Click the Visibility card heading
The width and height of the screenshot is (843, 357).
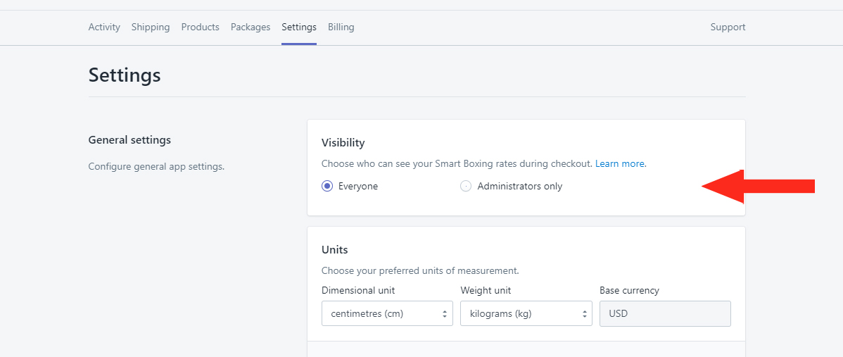coord(343,142)
